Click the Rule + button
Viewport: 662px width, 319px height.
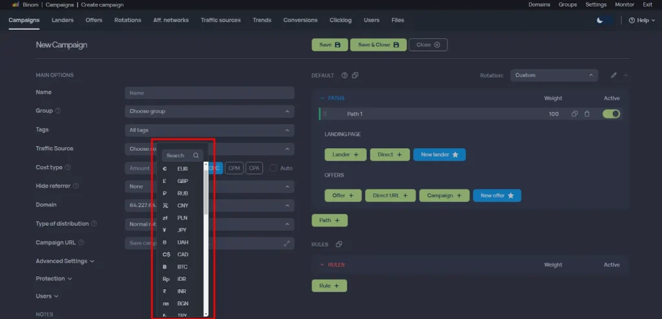click(x=329, y=286)
